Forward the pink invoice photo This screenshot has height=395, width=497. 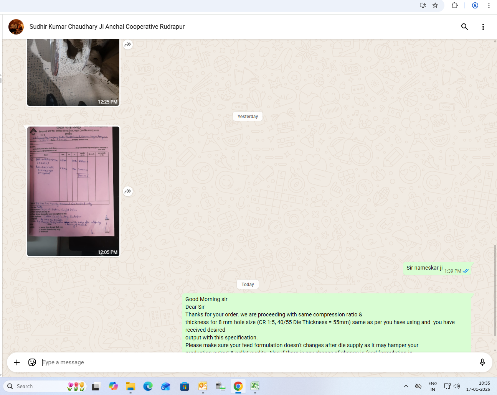click(128, 191)
